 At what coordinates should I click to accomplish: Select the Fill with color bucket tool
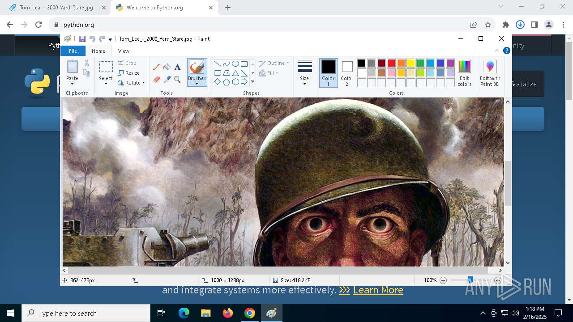point(167,67)
